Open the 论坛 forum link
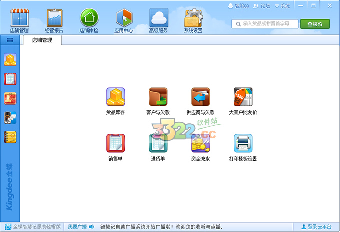 pyautogui.click(x=262, y=6)
